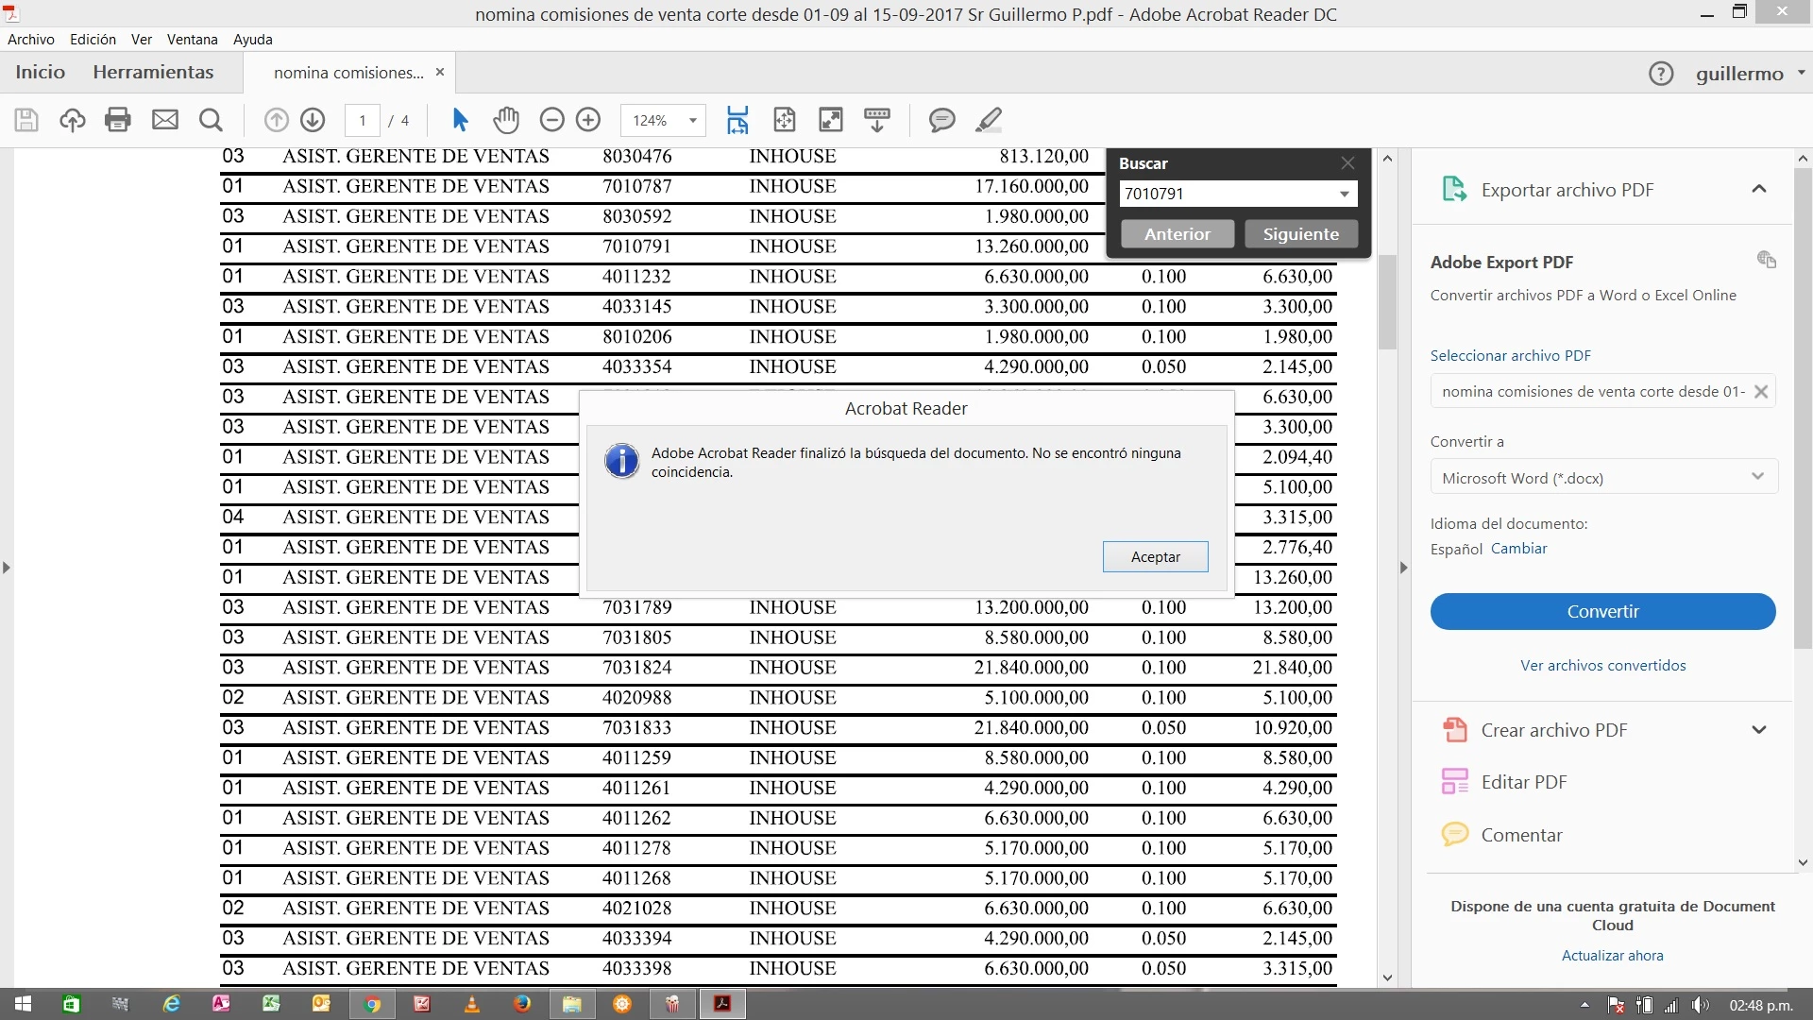1813x1020 pixels.
Task: Click the add comment bubble icon
Action: pos(941,120)
